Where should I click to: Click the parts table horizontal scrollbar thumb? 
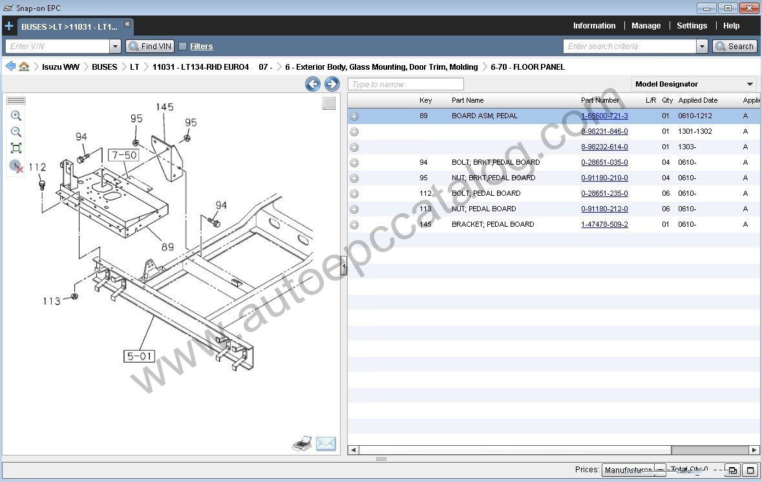tap(515, 450)
